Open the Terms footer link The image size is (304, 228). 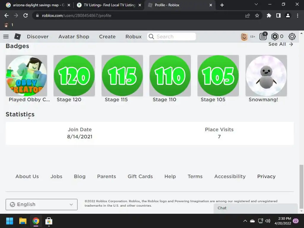[x=195, y=176]
